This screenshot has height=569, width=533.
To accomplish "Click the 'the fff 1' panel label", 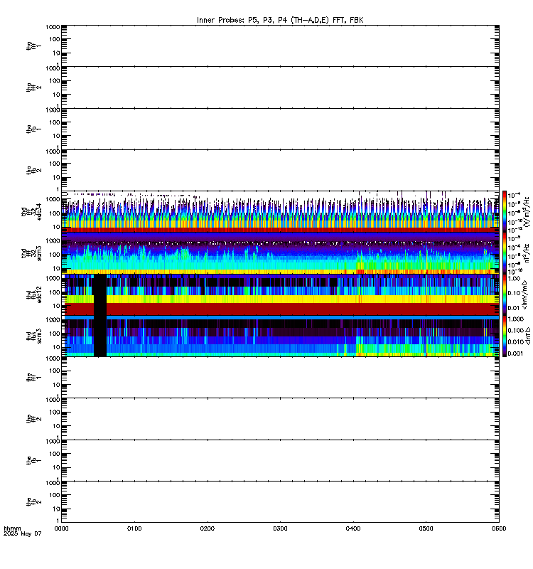I will point(33,378).
